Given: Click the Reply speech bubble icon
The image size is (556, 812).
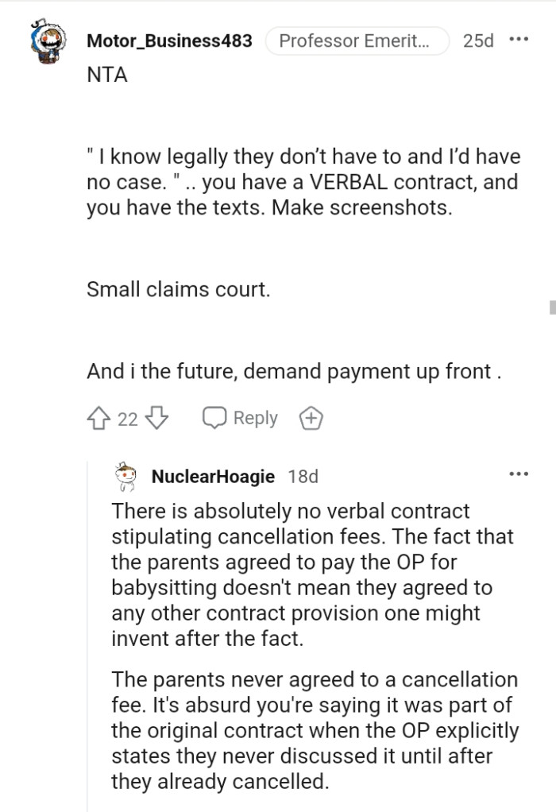Looking at the screenshot, I should tap(216, 417).
